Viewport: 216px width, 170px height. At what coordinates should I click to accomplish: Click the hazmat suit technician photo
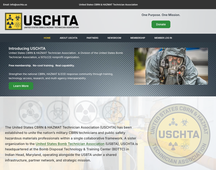[x=171, y=66]
